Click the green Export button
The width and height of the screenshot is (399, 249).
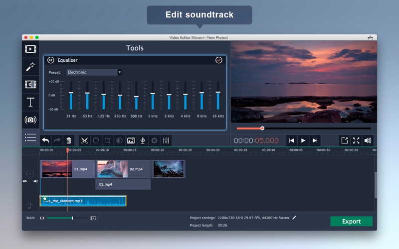pyautogui.click(x=351, y=221)
